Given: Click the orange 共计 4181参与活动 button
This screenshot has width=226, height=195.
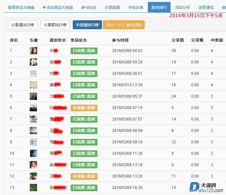Looking at the screenshot, I should [x=124, y=25].
